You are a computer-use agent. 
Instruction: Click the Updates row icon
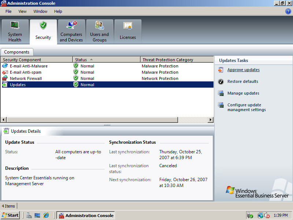tap(5, 85)
